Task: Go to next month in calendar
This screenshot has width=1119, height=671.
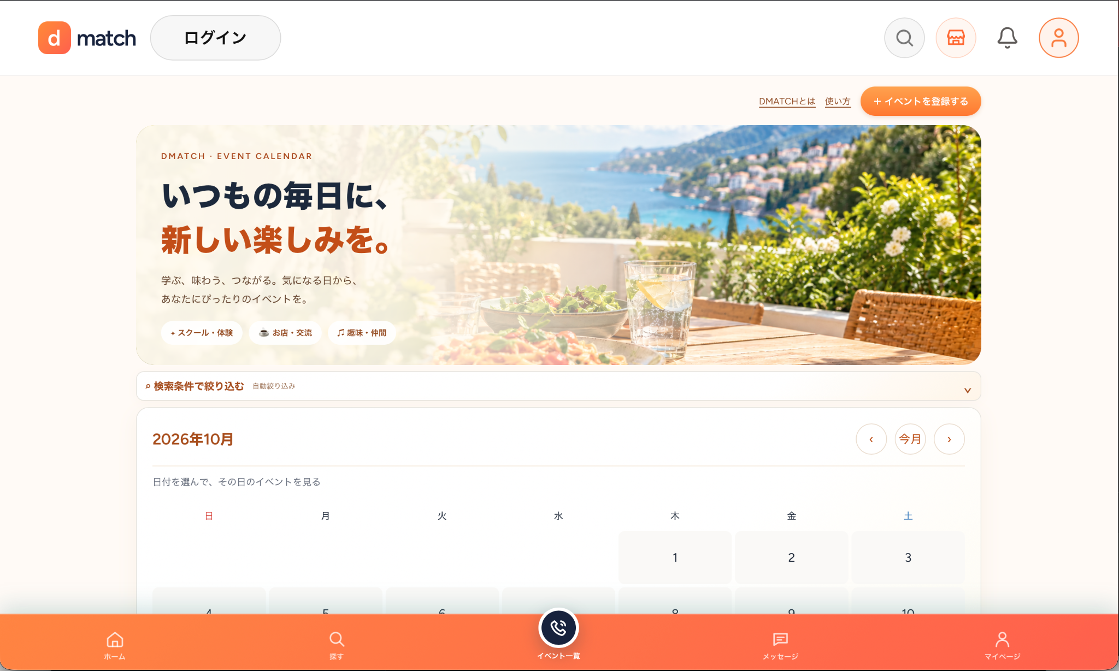Action: pos(949,439)
